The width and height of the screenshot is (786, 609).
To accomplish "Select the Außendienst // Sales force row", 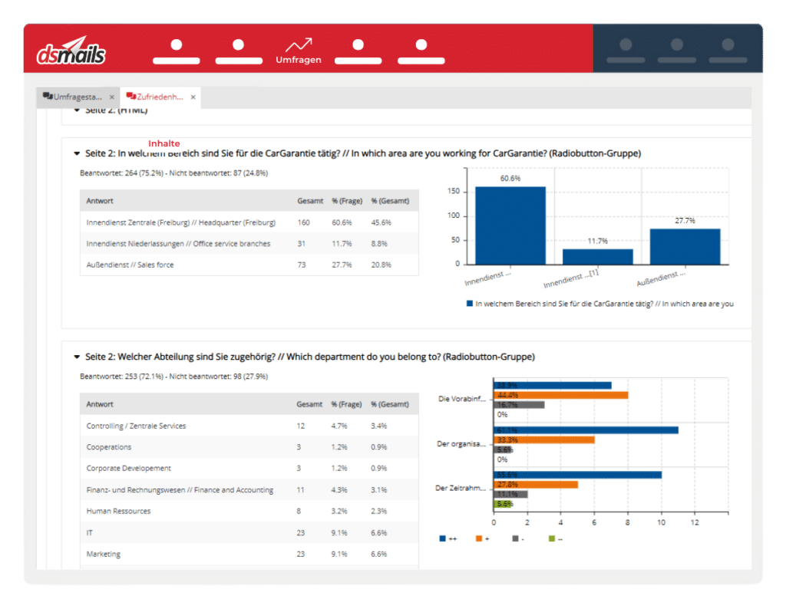I will click(249, 265).
